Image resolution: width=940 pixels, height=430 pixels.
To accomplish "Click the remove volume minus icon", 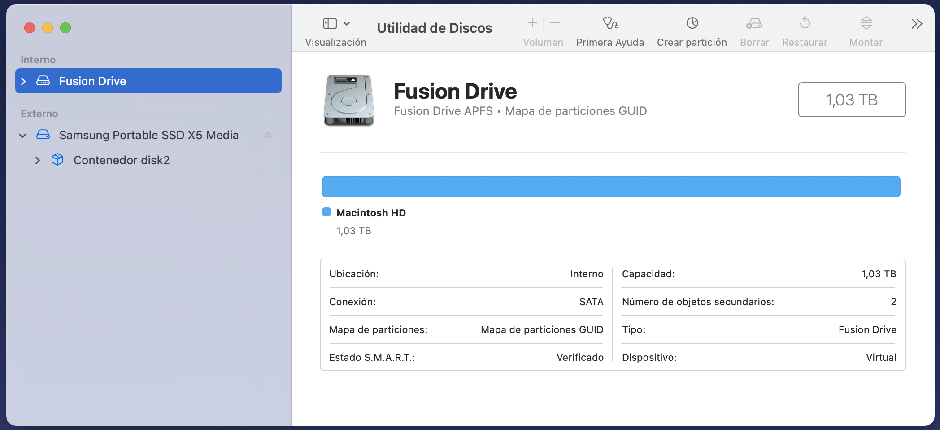I will pos(555,23).
